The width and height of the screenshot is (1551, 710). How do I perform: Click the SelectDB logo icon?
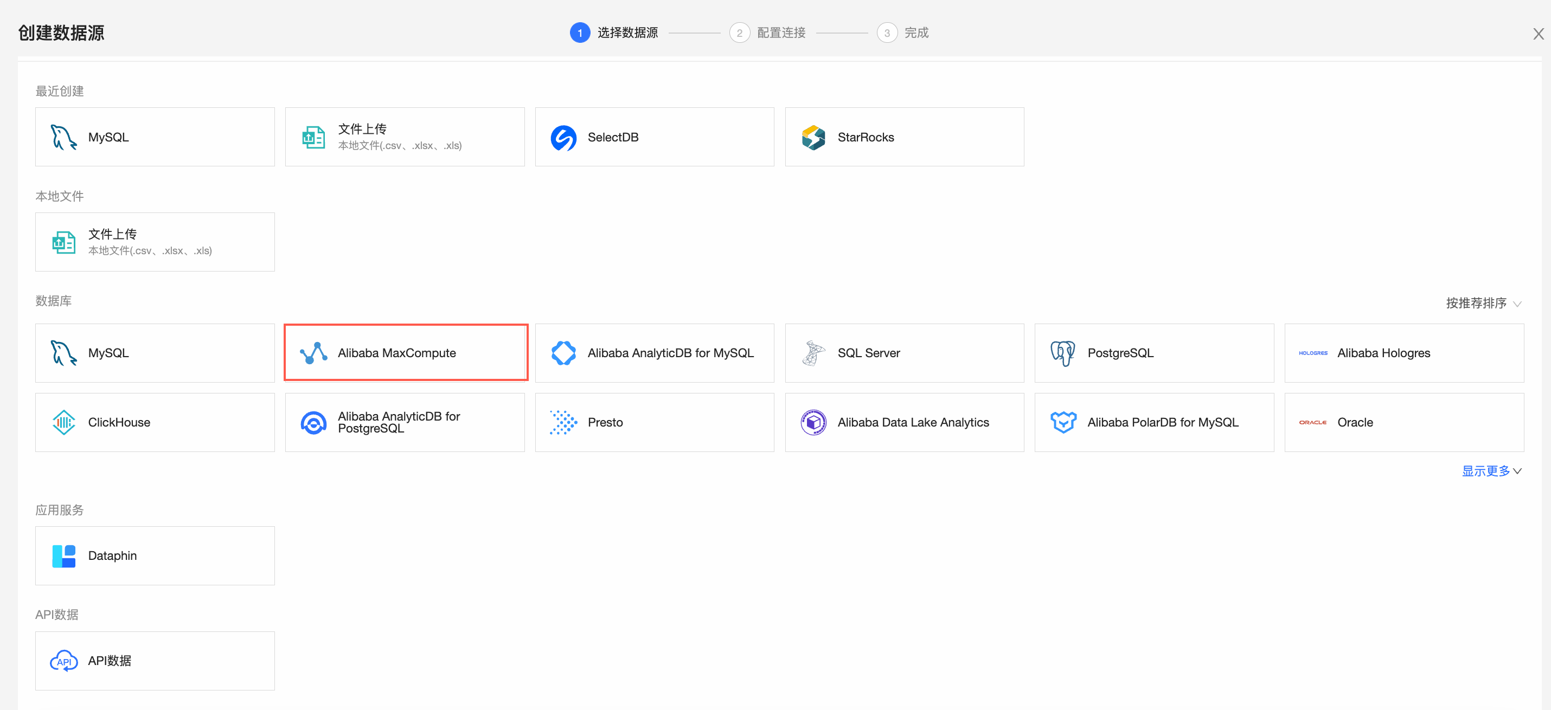coord(563,138)
